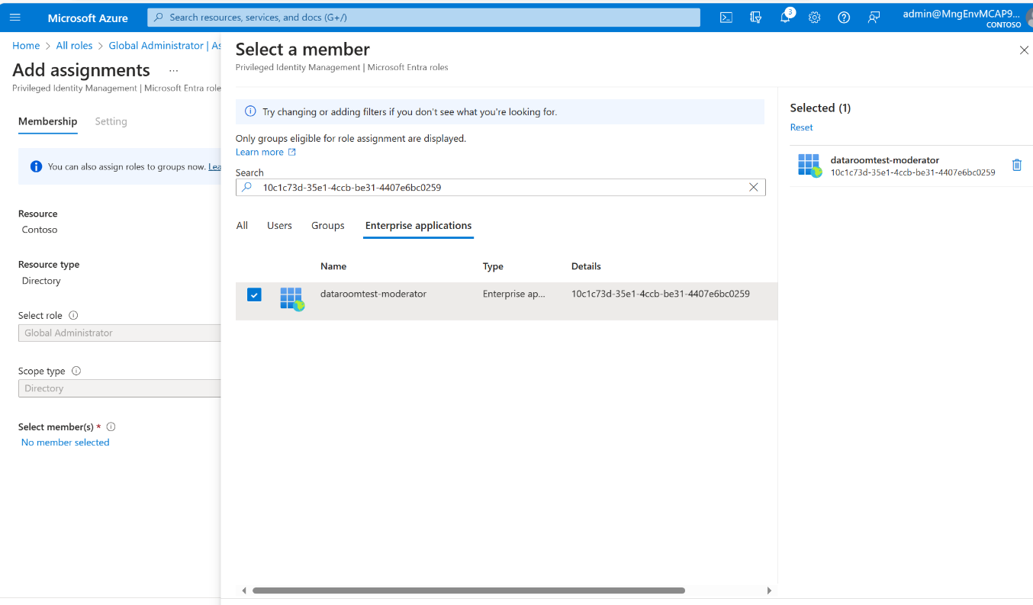
Task: Close the Select a member panel
Action: (1024, 50)
